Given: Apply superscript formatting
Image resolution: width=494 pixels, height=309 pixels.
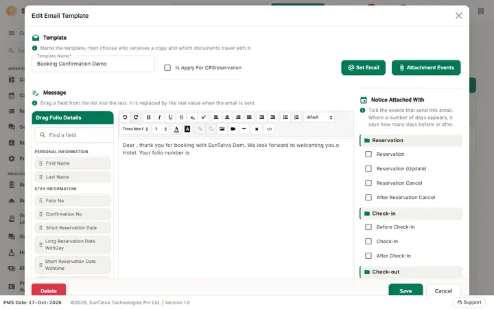Looking at the screenshot, I should coord(204,117).
